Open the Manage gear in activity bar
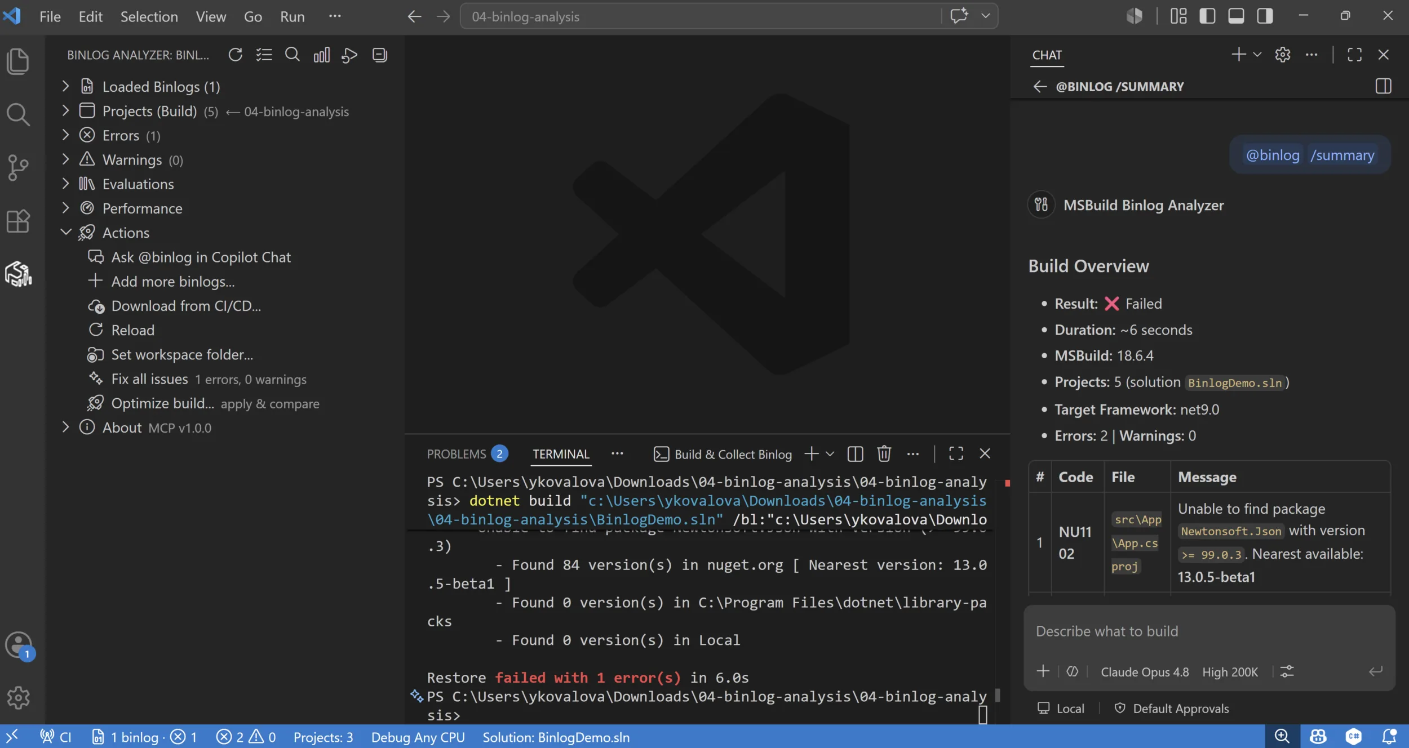Image resolution: width=1409 pixels, height=748 pixels. tap(18, 697)
